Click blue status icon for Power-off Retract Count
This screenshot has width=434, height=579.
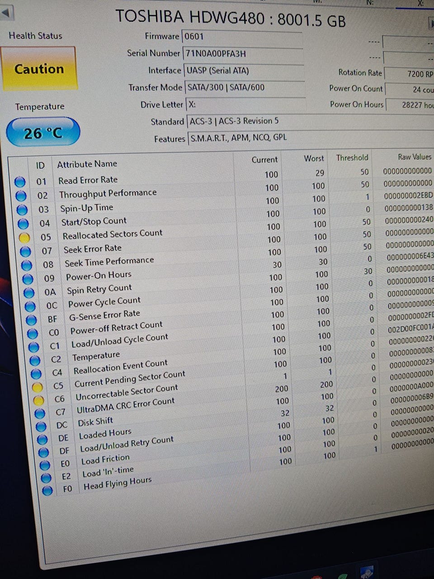33,334
